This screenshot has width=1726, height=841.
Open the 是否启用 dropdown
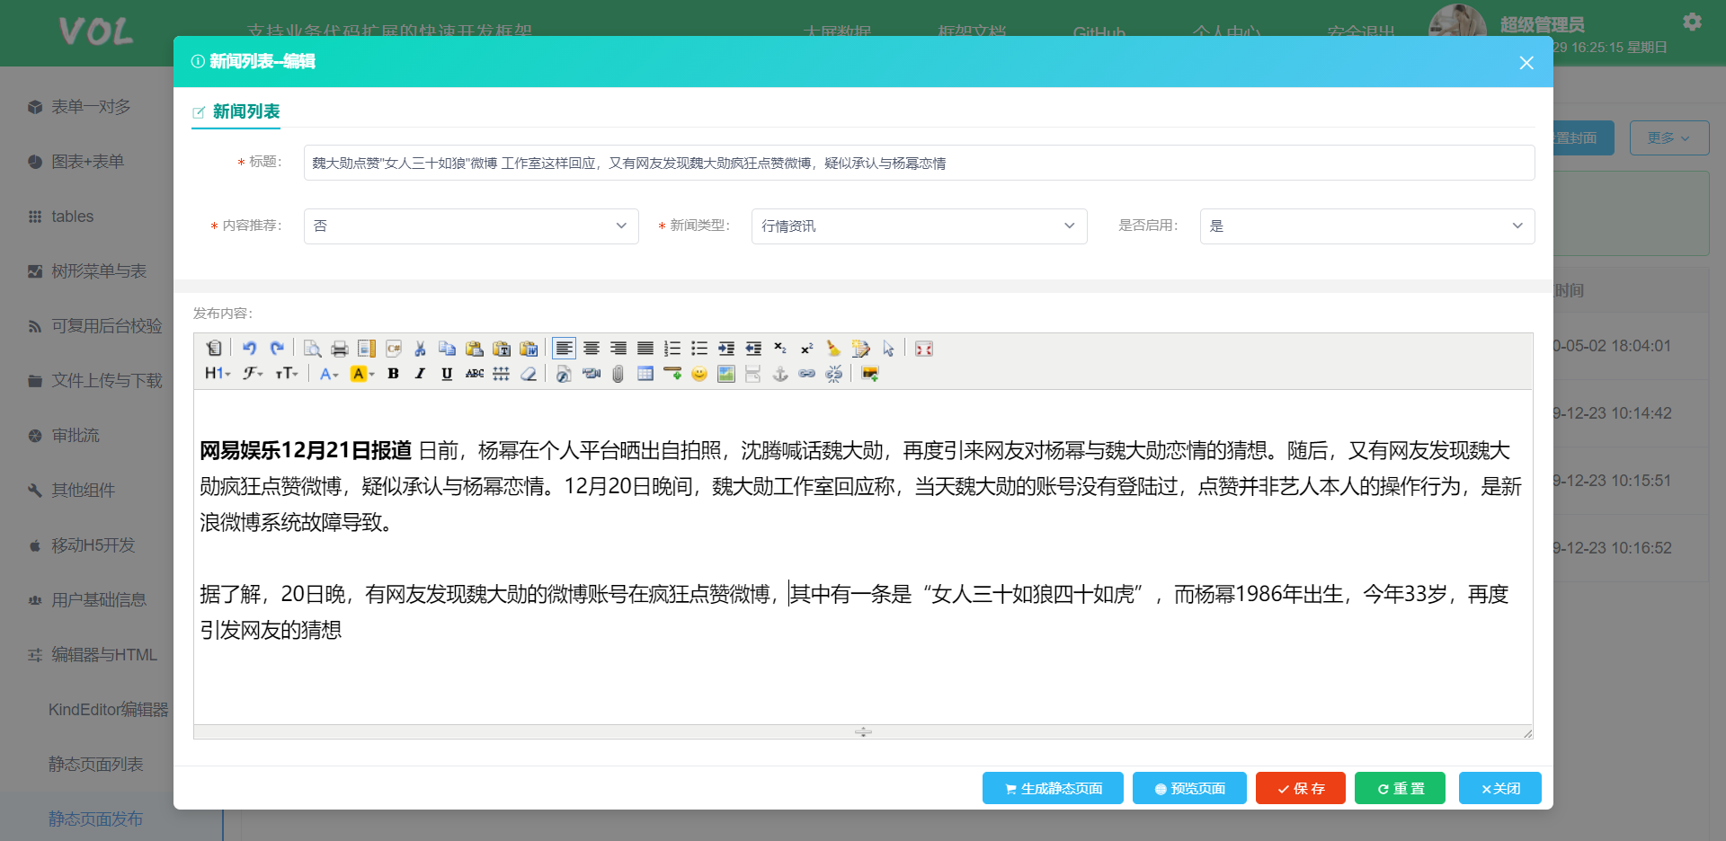(1366, 226)
